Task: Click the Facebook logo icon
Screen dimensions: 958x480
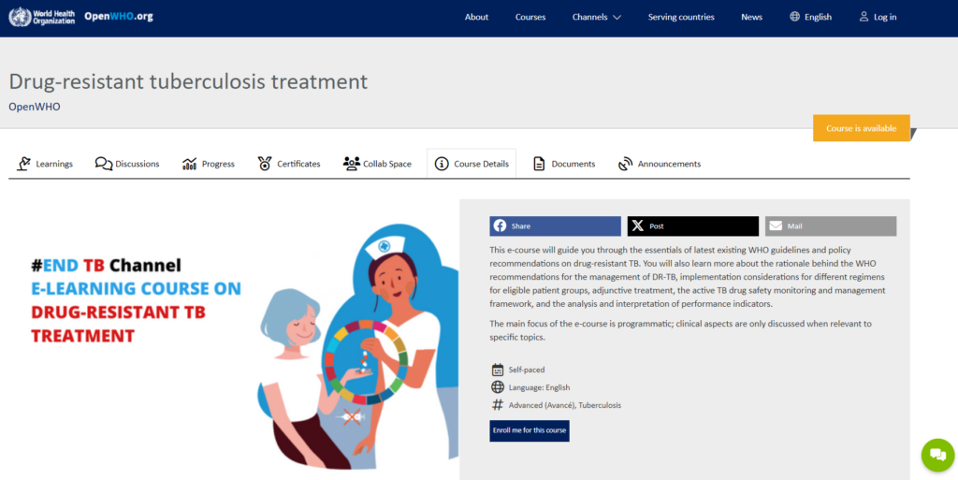Action: [x=500, y=225]
